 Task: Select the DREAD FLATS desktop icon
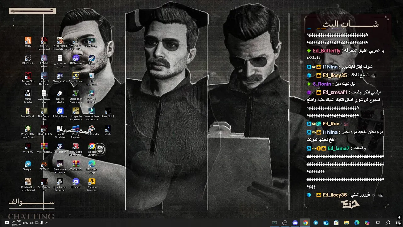click(x=44, y=131)
